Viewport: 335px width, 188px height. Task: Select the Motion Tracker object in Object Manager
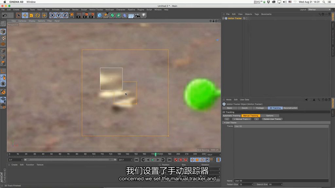tap(235, 18)
